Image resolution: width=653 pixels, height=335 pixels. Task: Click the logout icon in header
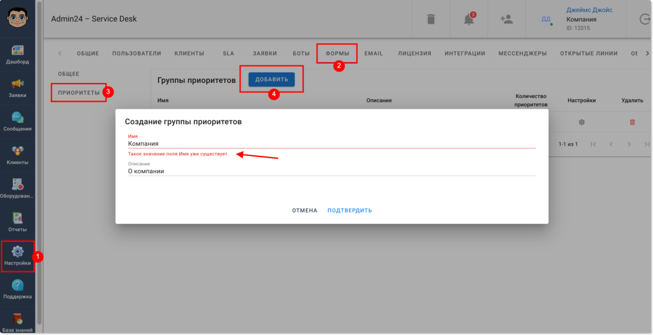point(644,19)
